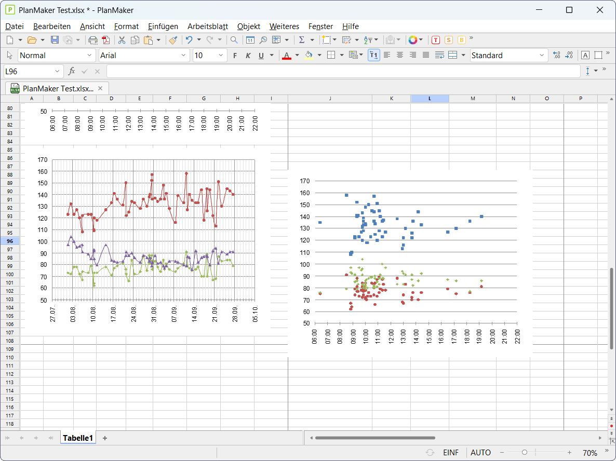This screenshot has width=616, height=461.
Task: Click the character format A icon
Action: pos(585,56)
